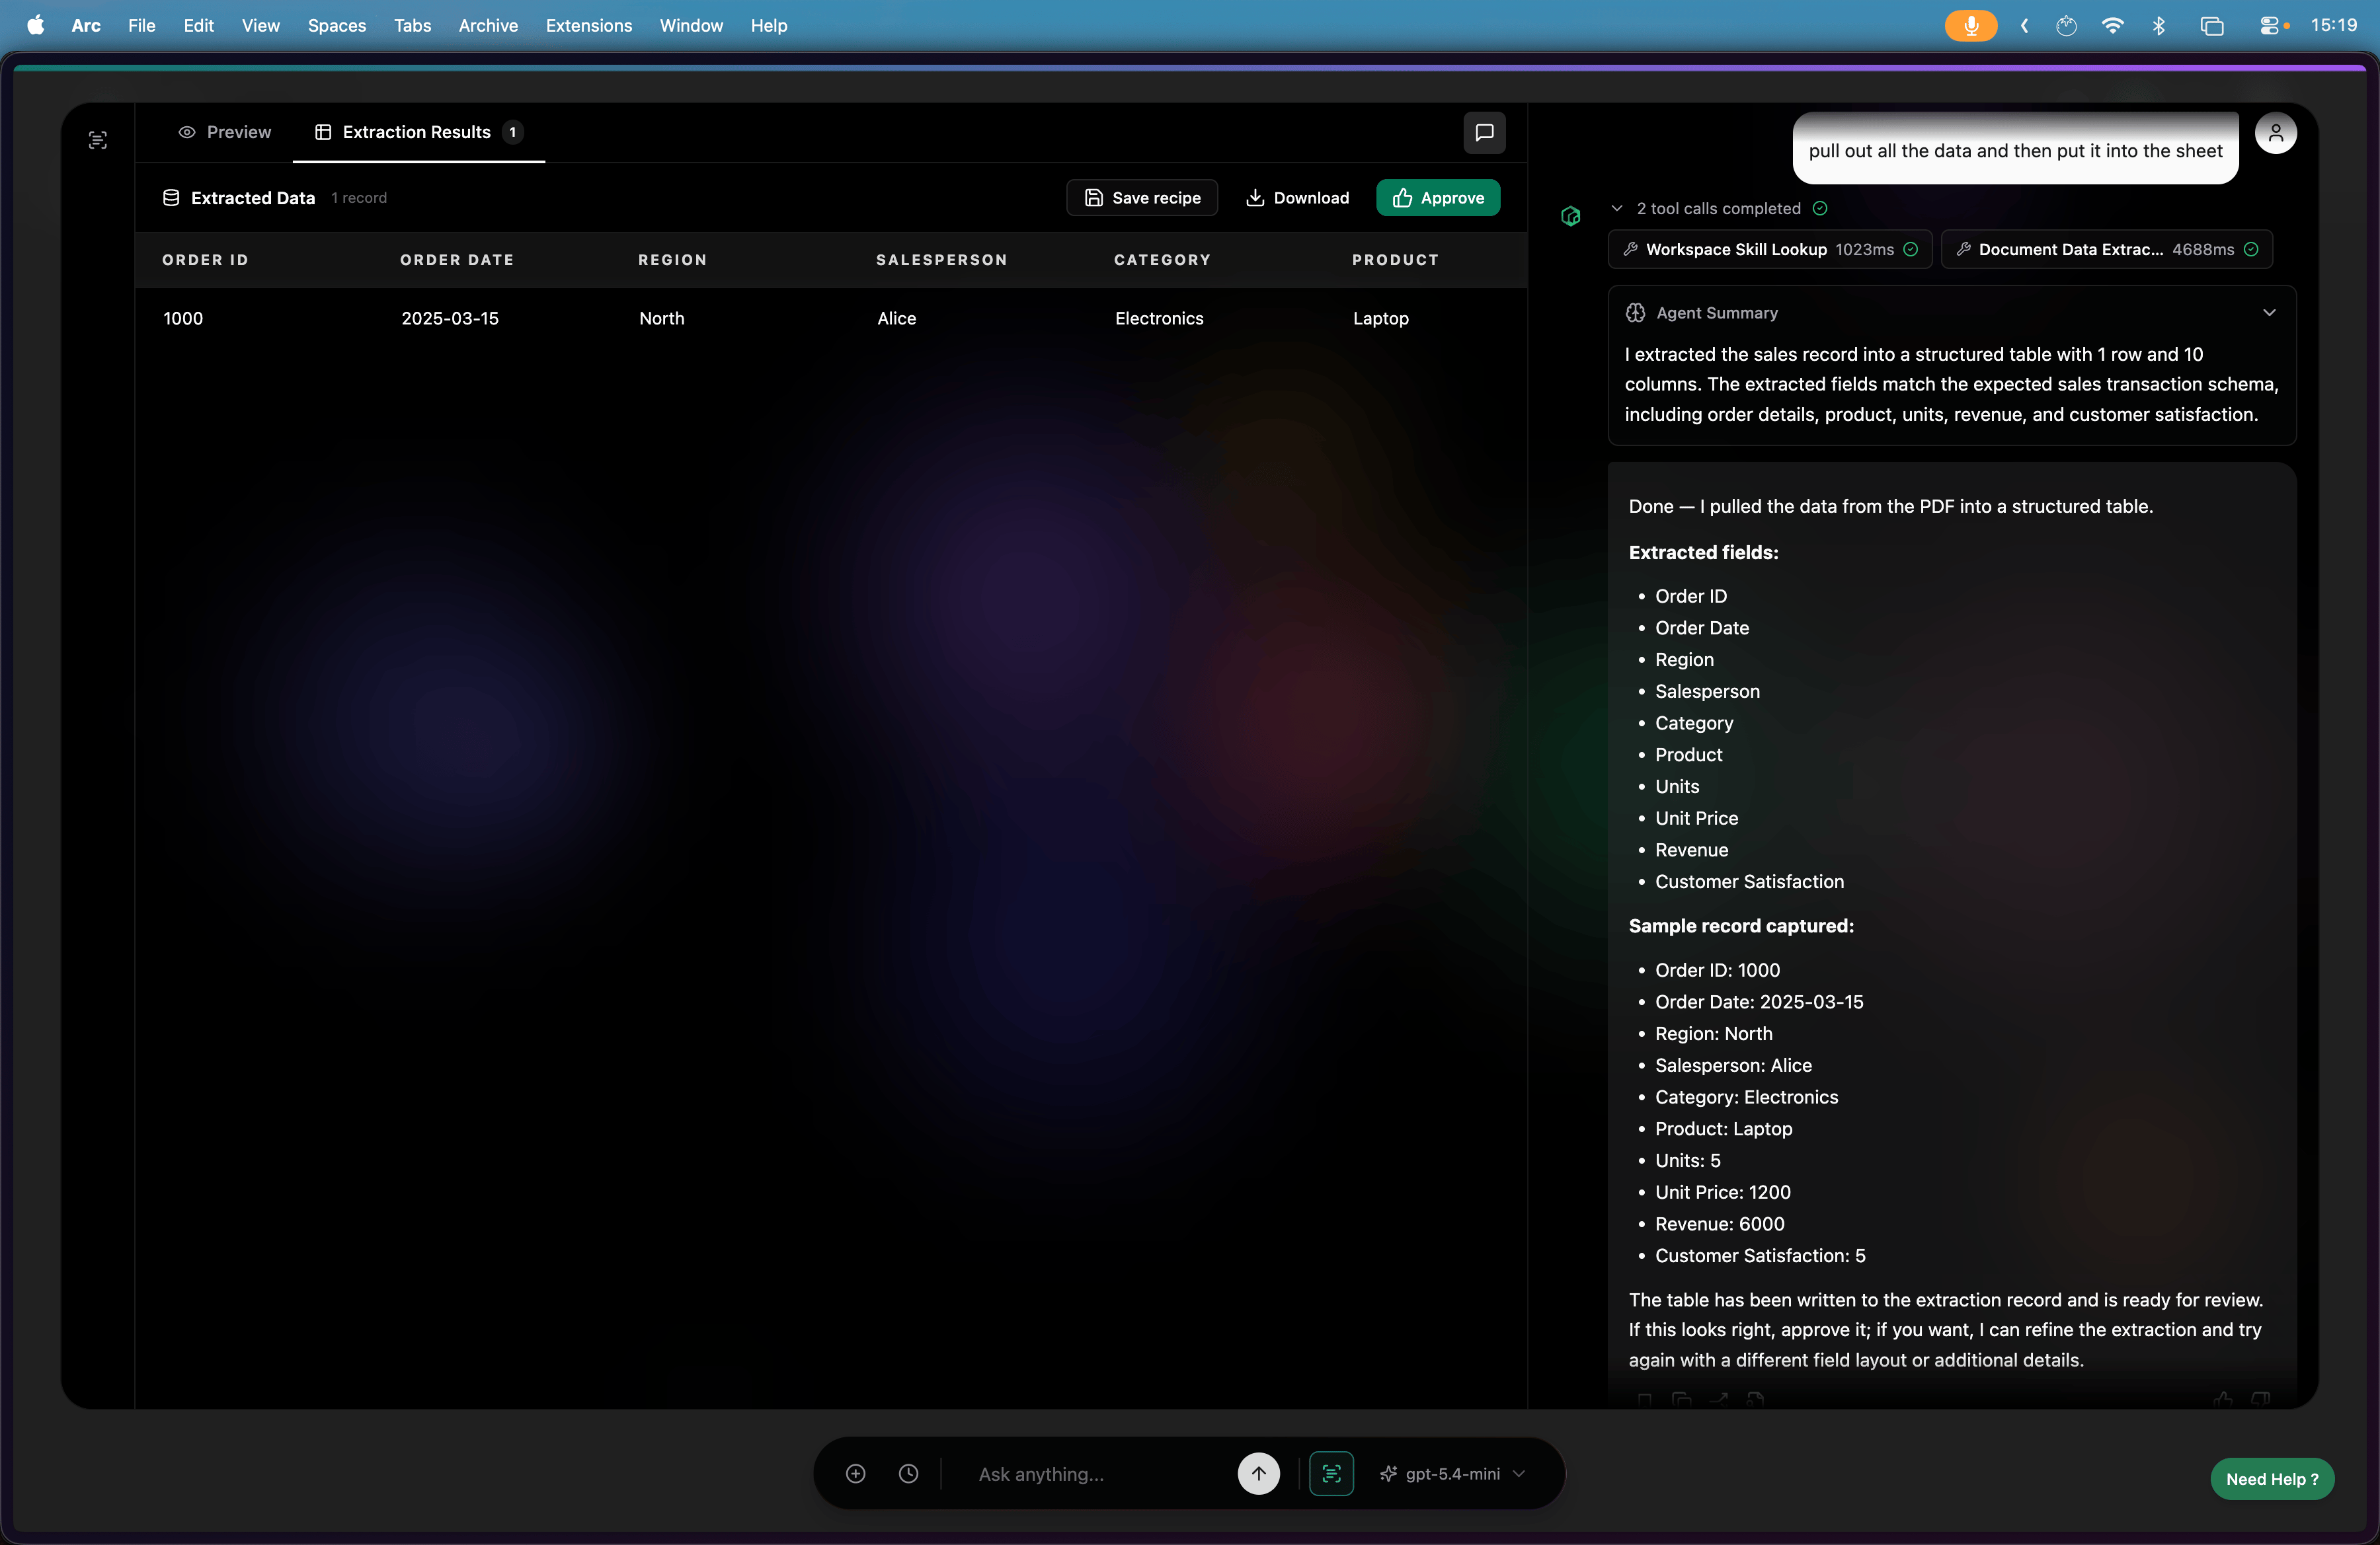Expand Workspace Skill Lookup tool call
The width and height of the screenshot is (2380, 1545).
[1769, 249]
